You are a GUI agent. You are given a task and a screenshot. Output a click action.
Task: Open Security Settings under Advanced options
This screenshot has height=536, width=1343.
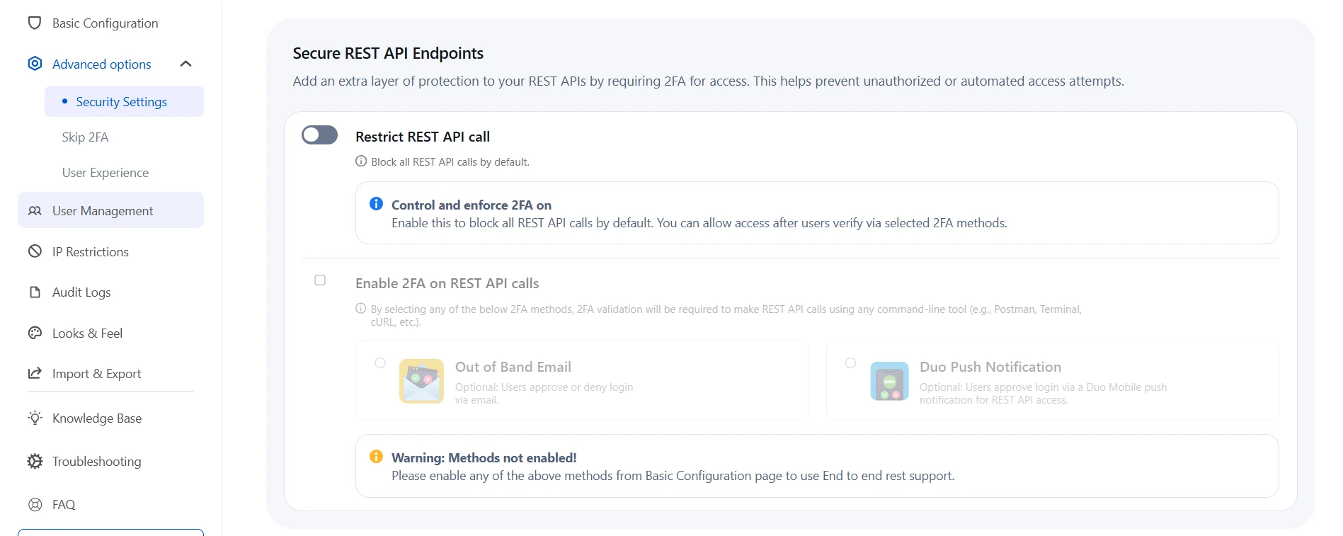[x=121, y=101]
